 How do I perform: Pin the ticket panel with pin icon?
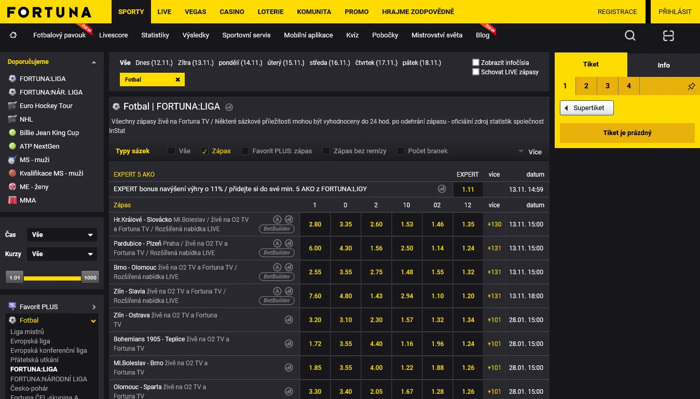click(x=691, y=86)
